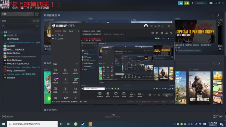Select Cities: Skylines in game list
The width and height of the screenshot is (226, 127).
[x=14, y=53]
